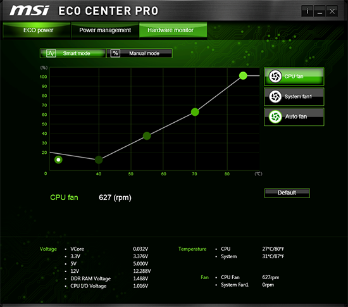The width and height of the screenshot is (348, 307).
Task: Open the Power management tab
Action: 105,30
